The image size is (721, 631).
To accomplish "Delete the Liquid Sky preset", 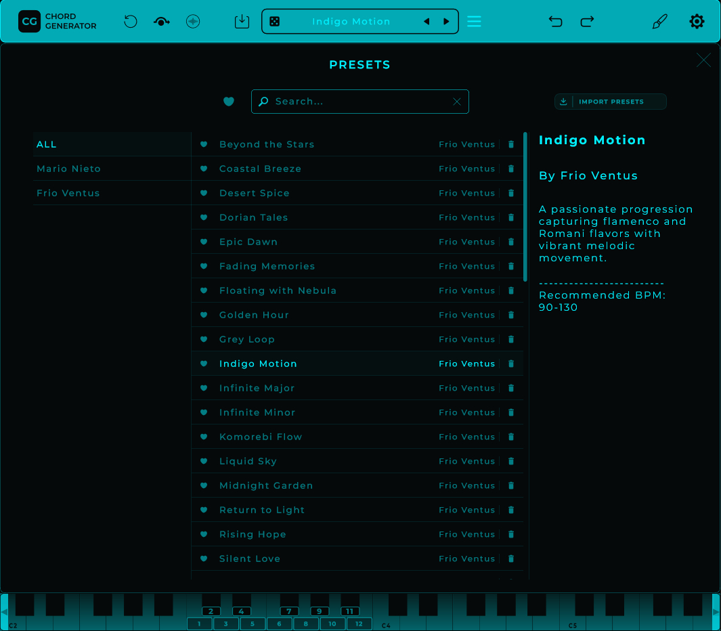I will tap(511, 461).
